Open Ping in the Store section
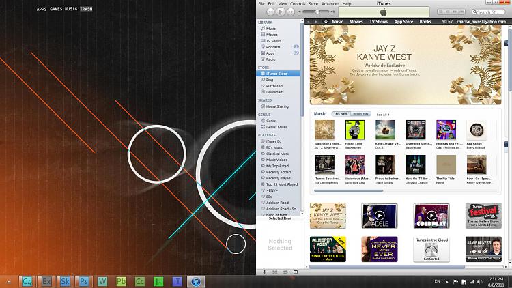Image resolution: width=512 pixels, height=288 pixels. [270, 80]
